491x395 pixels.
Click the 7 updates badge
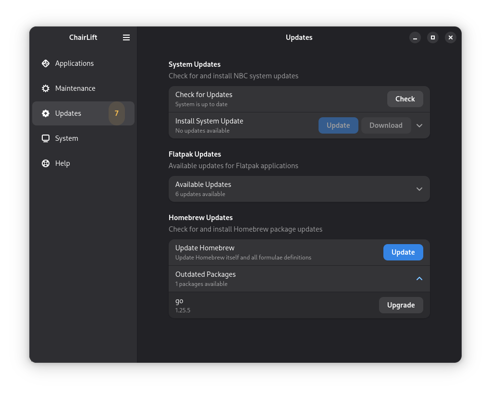[x=116, y=113]
